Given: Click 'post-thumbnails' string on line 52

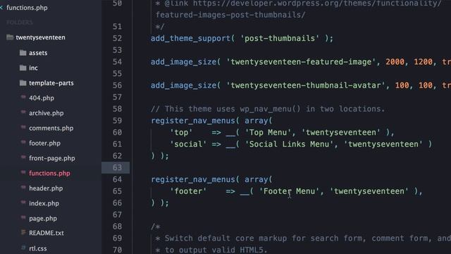Looking at the screenshot, I should point(280,38).
